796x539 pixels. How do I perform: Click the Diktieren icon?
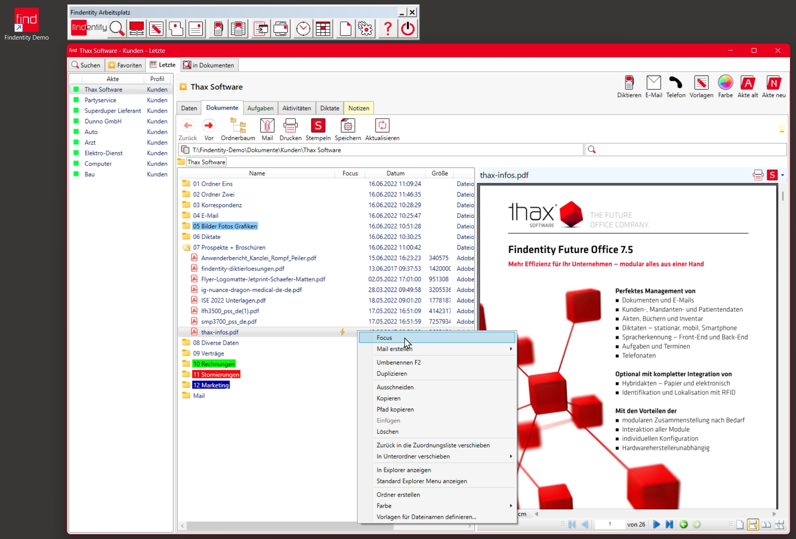[x=629, y=83]
